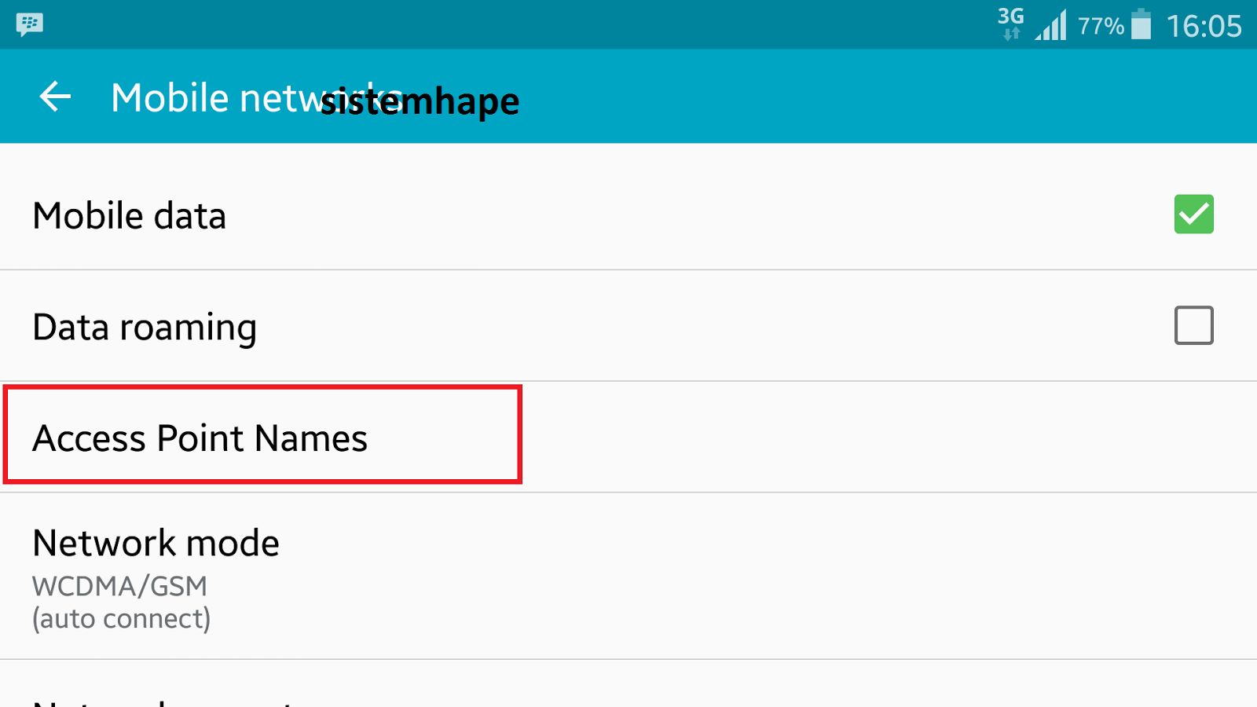Tap the 77% battery percentage indicator
The height and width of the screenshot is (707, 1257).
coord(1101,27)
